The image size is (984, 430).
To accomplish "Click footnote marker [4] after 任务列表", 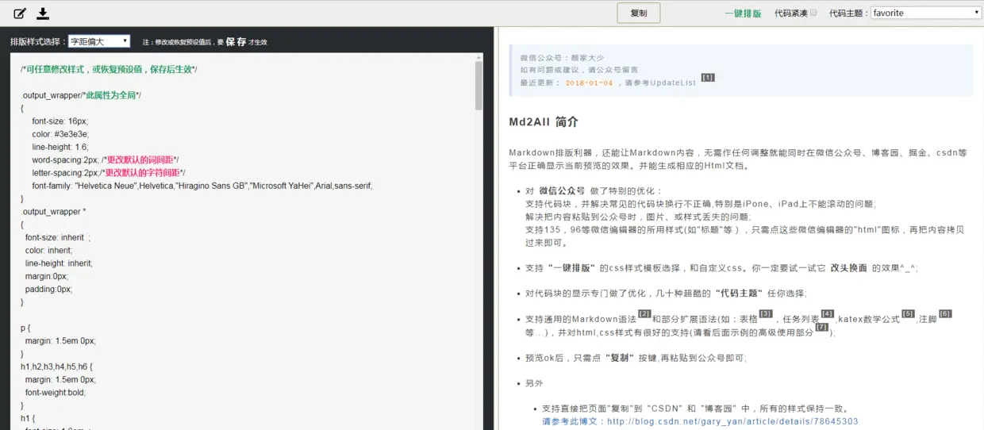I will [828, 314].
